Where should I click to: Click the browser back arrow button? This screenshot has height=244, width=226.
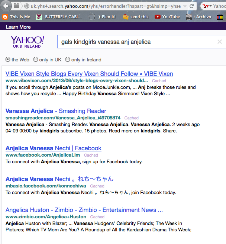tap(6, 6)
